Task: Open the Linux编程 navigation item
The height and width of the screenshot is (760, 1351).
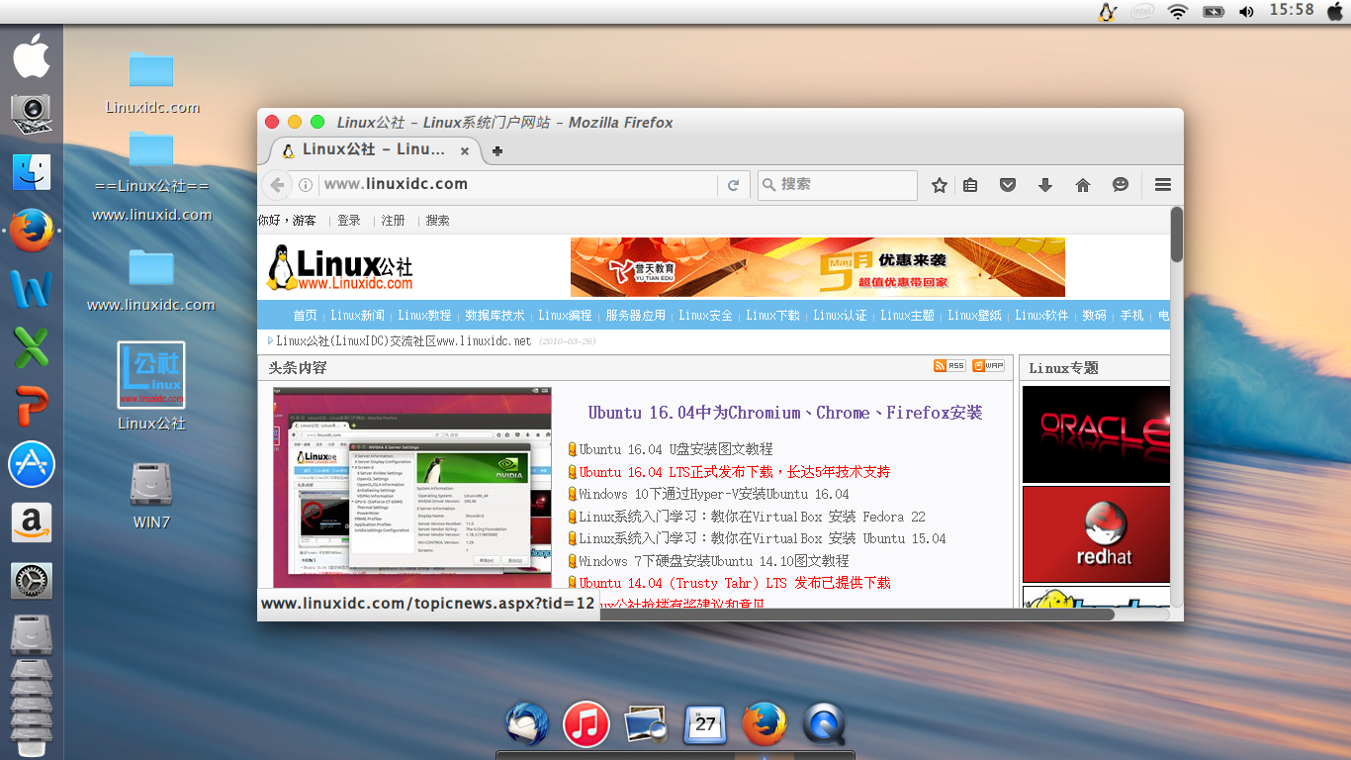Action: (565, 316)
